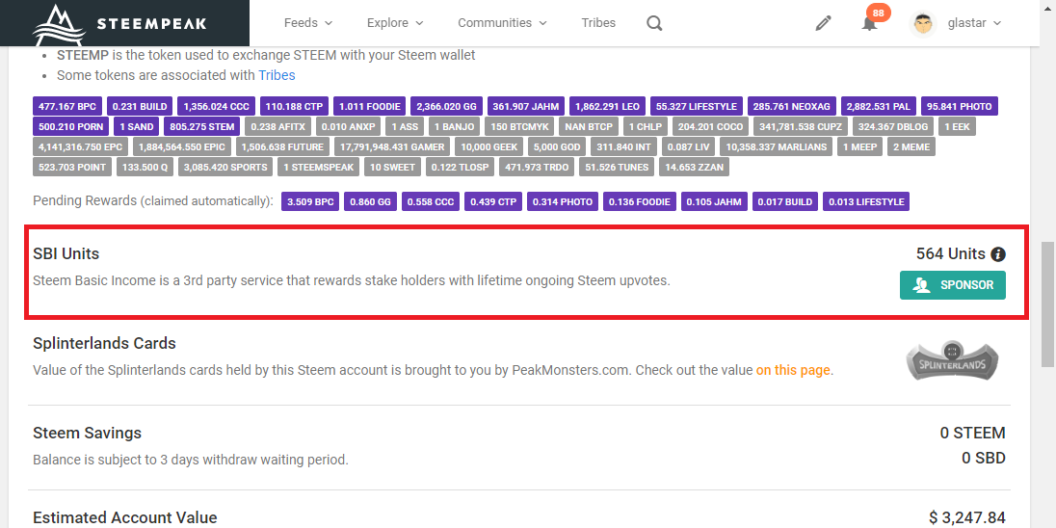This screenshot has width=1056, height=528.
Task: Select the 805.275 STEM token
Action: [x=202, y=126]
